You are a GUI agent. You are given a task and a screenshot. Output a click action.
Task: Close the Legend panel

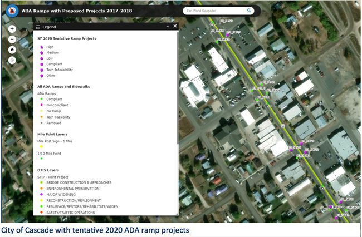click(175, 26)
